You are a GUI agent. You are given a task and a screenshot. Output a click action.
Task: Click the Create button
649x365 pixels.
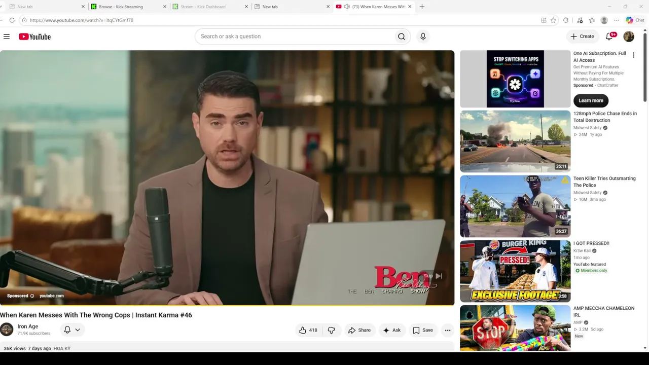click(582, 36)
